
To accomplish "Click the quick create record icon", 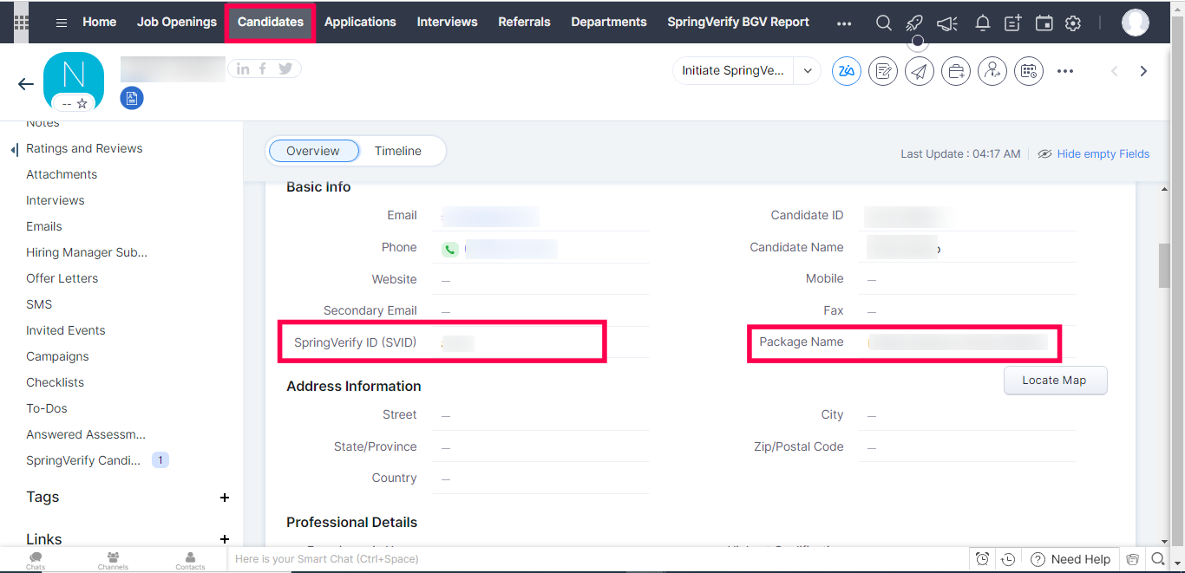I will click(x=1013, y=23).
